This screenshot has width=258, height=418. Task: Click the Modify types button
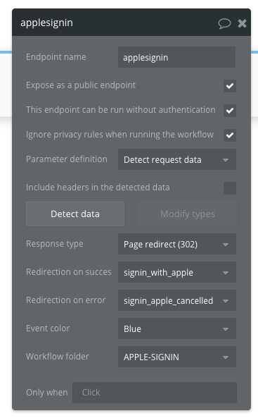pos(188,214)
